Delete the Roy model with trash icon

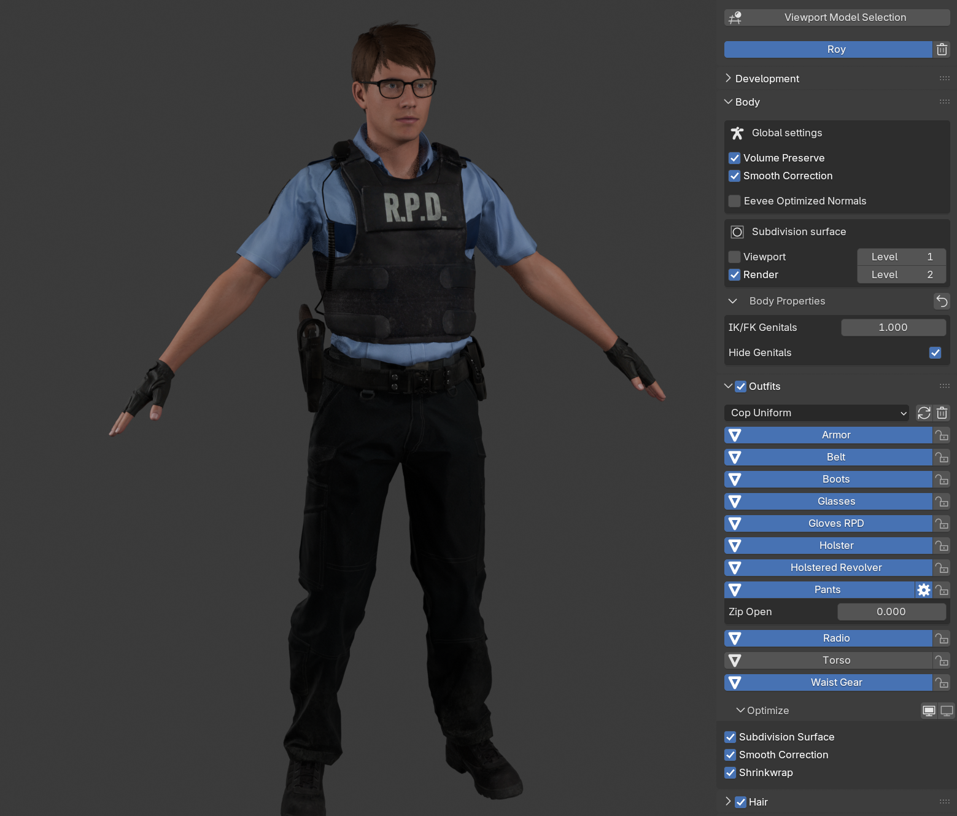coord(942,49)
